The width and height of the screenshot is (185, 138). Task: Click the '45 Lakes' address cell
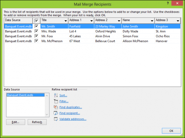pos(81,36)
